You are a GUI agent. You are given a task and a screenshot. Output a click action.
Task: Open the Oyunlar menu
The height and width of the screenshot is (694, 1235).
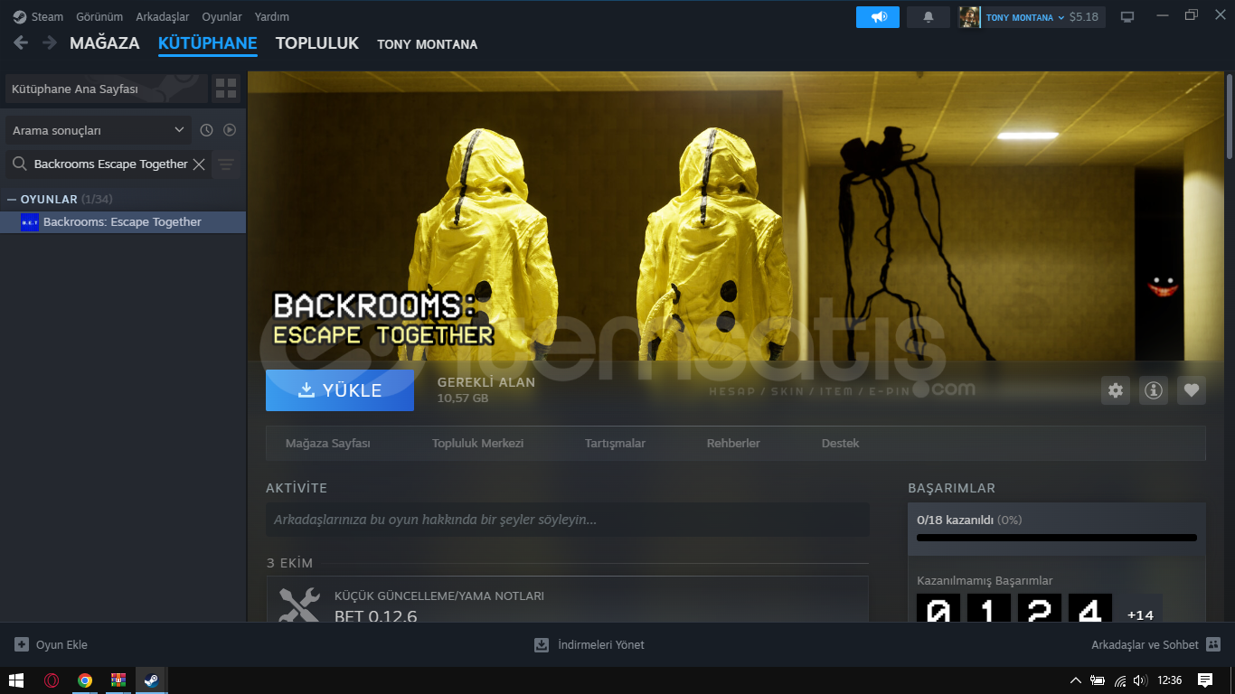pos(222,17)
